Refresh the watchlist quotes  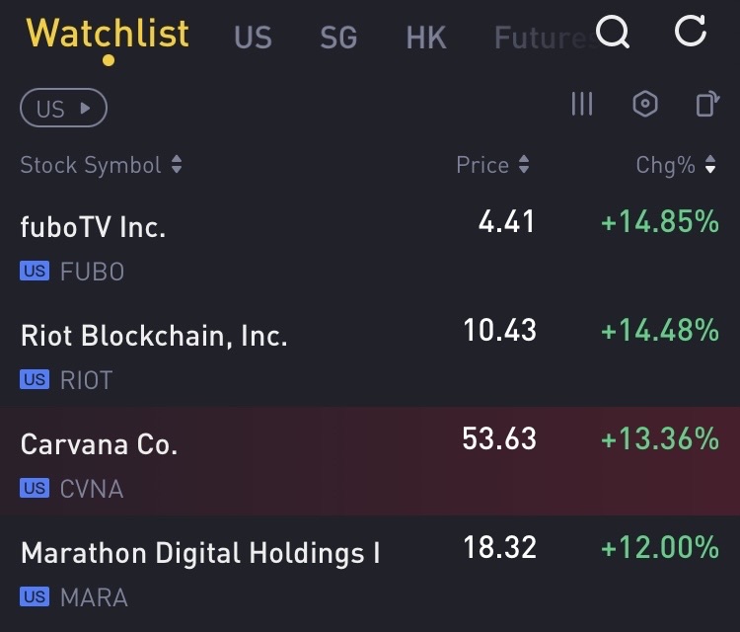(x=690, y=33)
